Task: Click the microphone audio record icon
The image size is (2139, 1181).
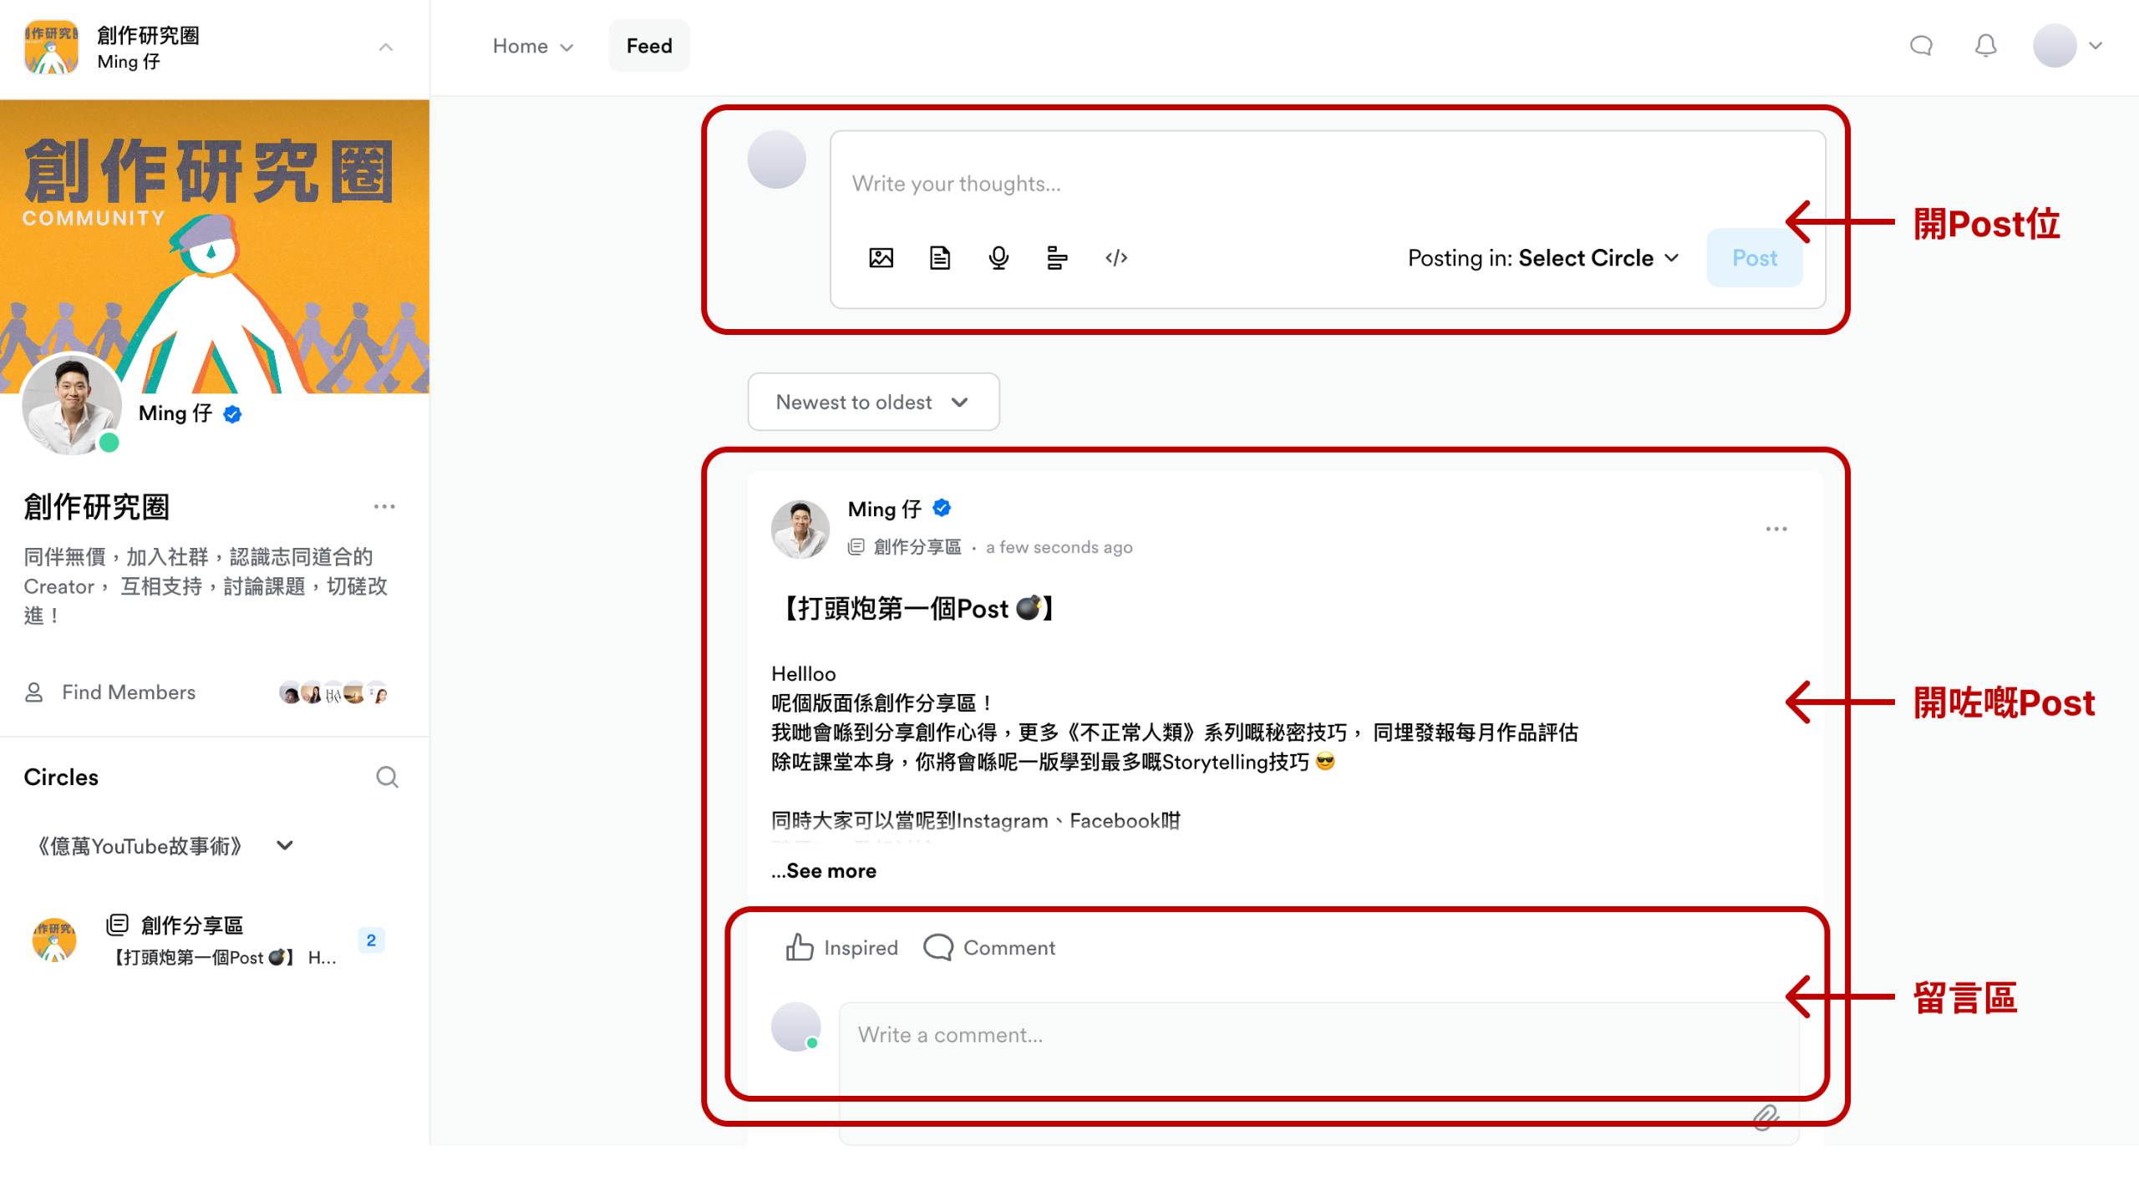Action: click(x=998, y=258)
